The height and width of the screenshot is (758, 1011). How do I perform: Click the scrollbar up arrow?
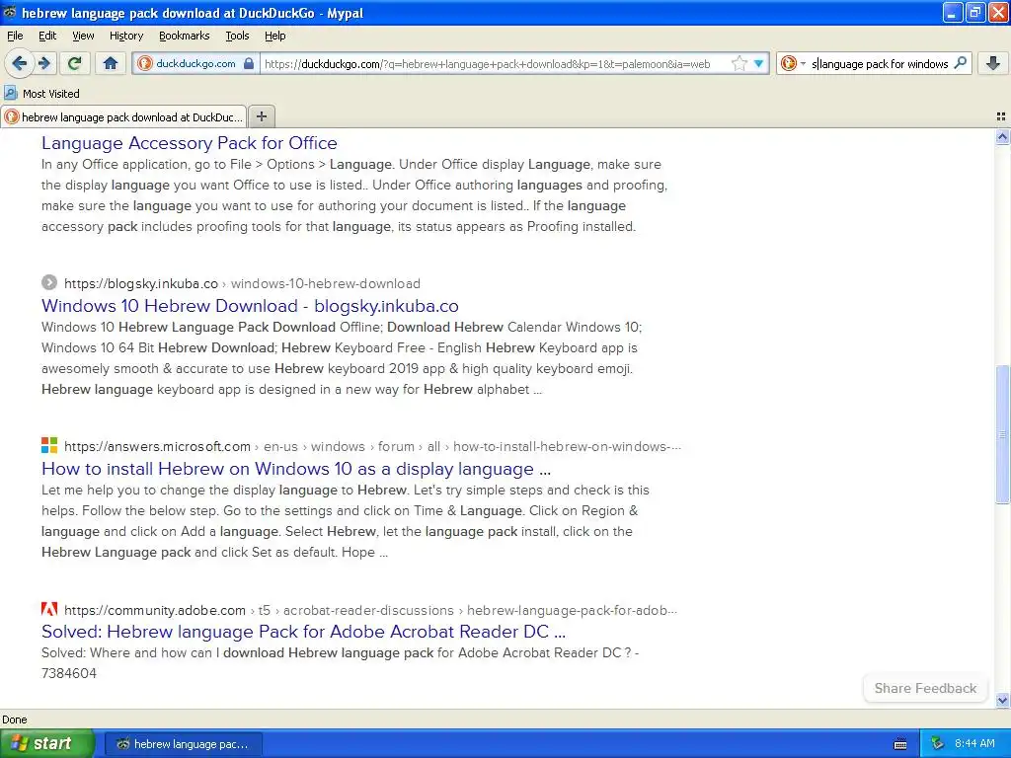[1002, 136]
